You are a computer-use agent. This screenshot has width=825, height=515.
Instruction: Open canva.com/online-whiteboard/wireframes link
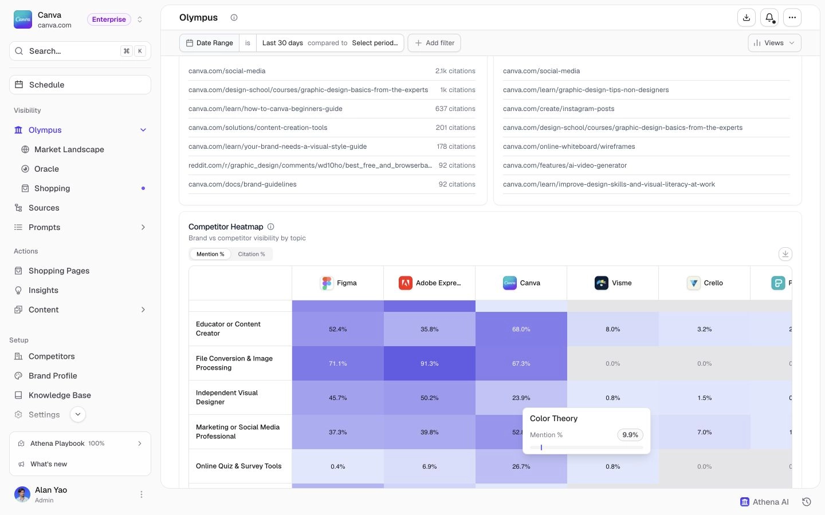[x=569, y=146]
